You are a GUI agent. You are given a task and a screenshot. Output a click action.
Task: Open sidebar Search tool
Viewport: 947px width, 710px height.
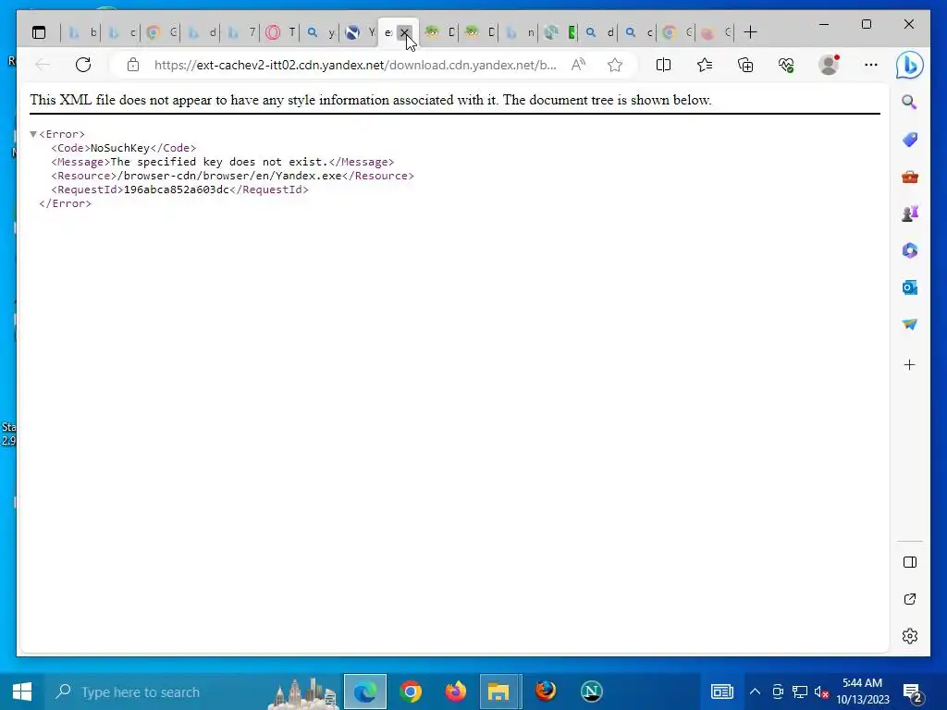[x=910, y=102]
